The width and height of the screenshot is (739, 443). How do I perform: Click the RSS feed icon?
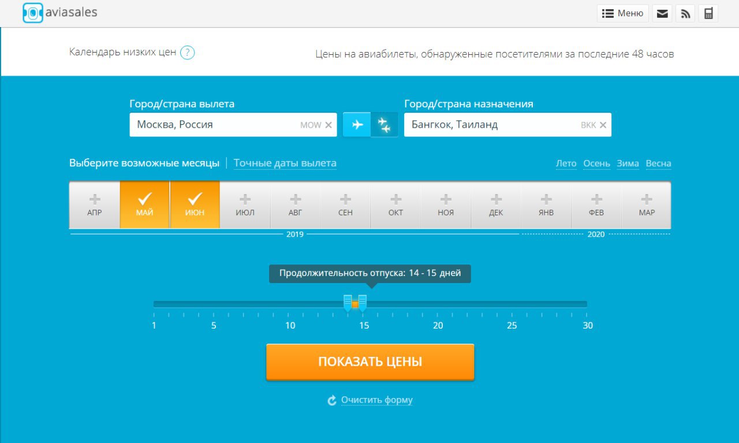point(685,13)
